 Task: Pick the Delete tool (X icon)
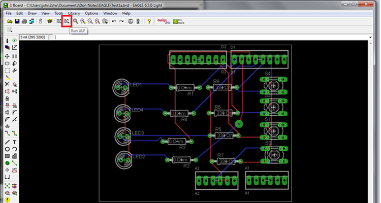point(7,84)
